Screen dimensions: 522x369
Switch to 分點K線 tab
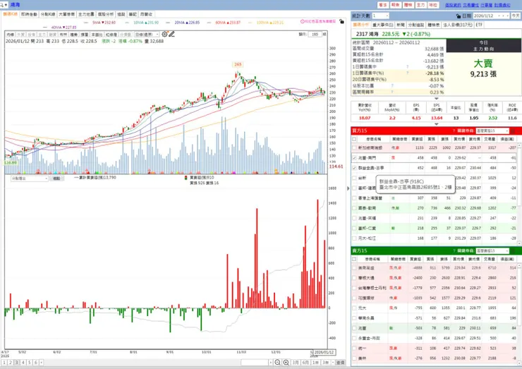47,14
